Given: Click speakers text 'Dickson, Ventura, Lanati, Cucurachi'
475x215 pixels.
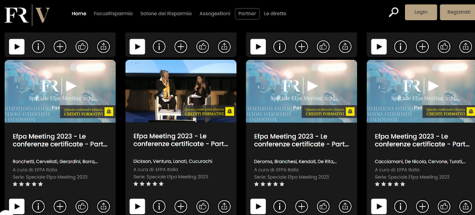Looking at the screenshot, I should tap(173, 161).
